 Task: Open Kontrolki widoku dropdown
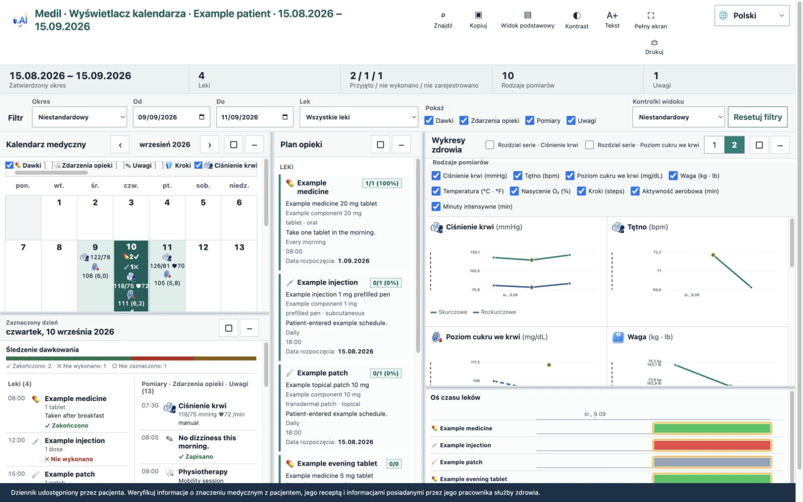[x=679, y=117]
